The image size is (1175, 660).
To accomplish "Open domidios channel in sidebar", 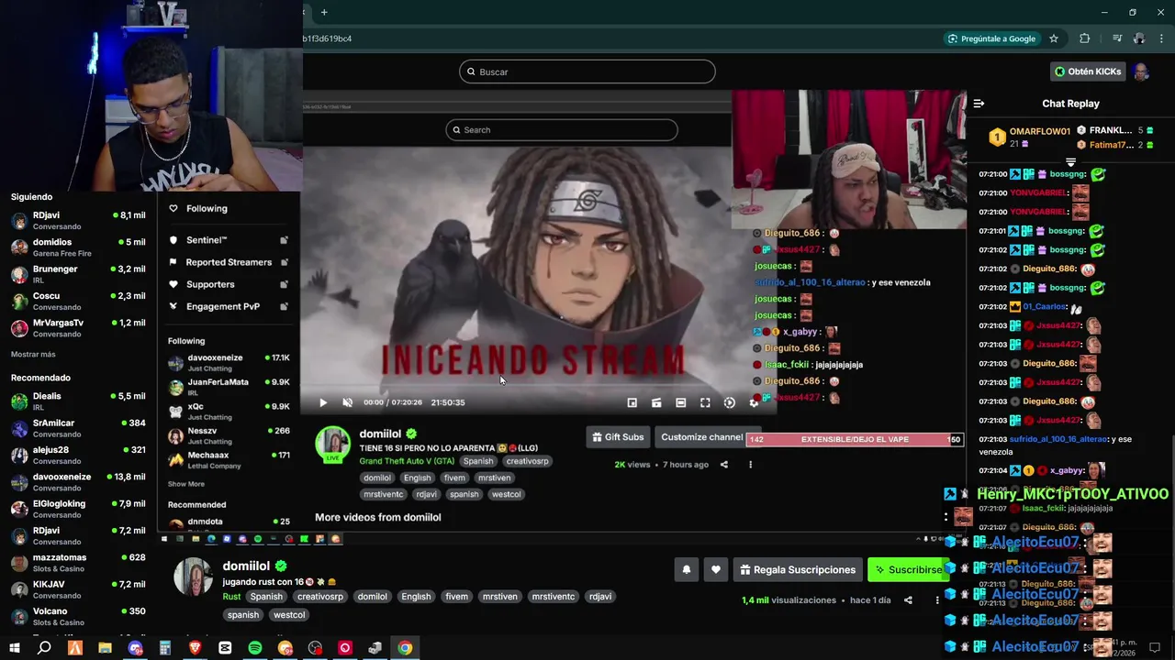I will tap(78, 247).
